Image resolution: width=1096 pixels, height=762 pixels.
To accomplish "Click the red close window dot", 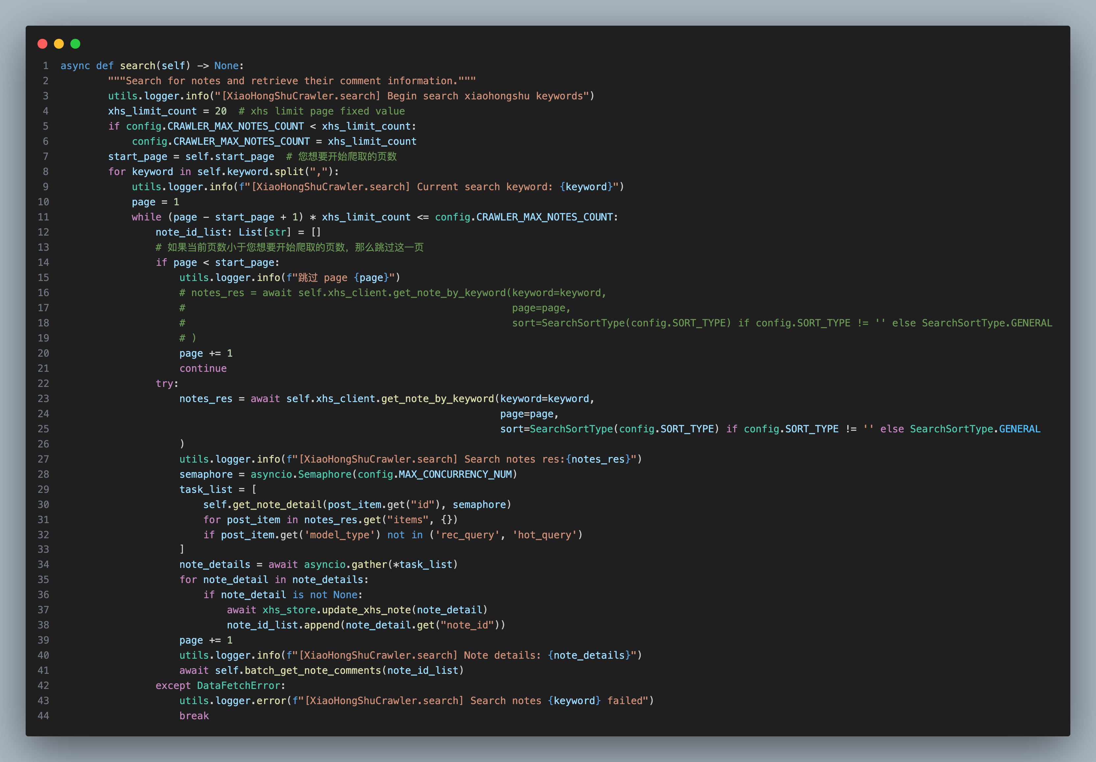I will click(x=42, y=44).
